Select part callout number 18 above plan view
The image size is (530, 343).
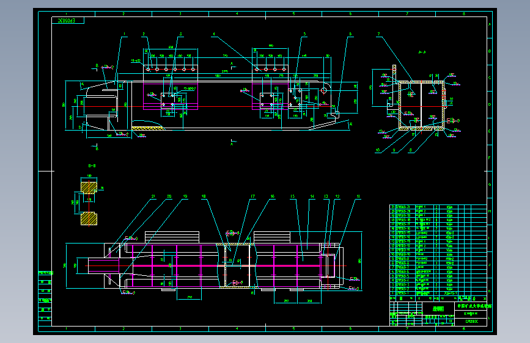coord(204,196)
